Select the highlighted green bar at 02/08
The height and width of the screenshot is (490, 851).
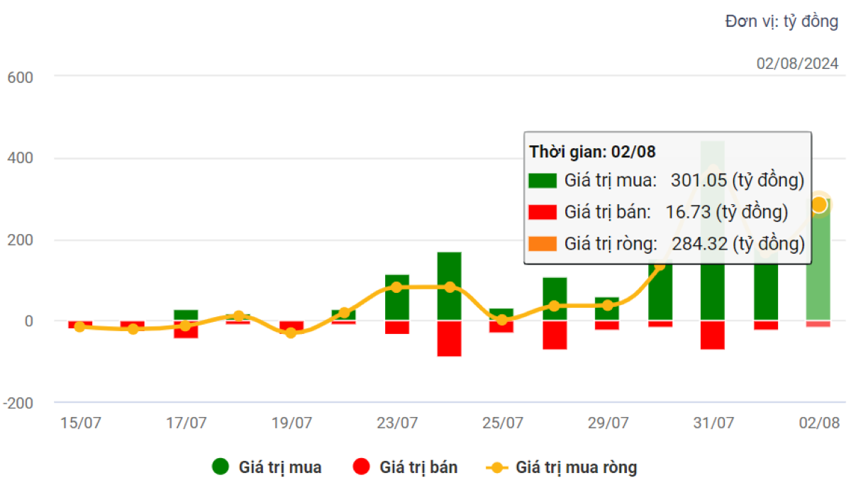tap(818, 269)
